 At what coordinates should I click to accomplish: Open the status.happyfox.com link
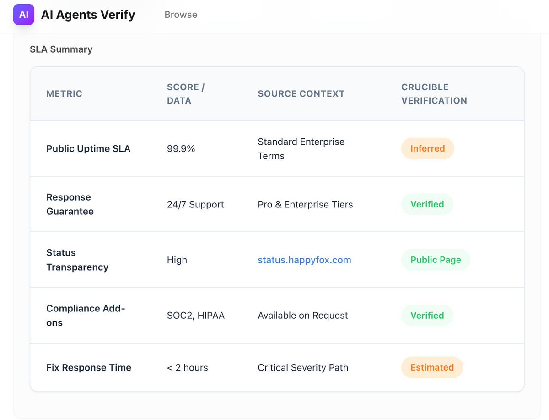click(304, 260)
